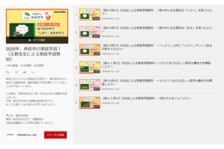Viewport: 224px width, 149px height.
Task: Click the share playlist arrow icon
Action: 24,72
